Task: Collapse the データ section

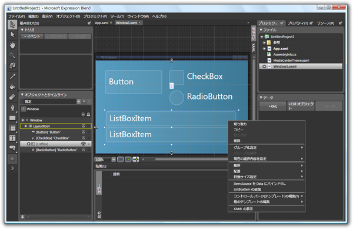Action: 261,98
